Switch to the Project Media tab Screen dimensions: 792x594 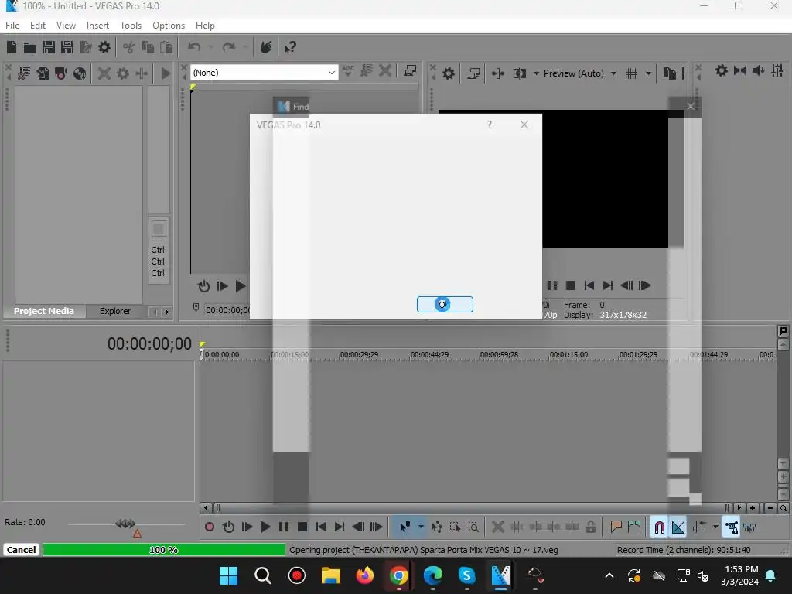click(x=44, y=311)
